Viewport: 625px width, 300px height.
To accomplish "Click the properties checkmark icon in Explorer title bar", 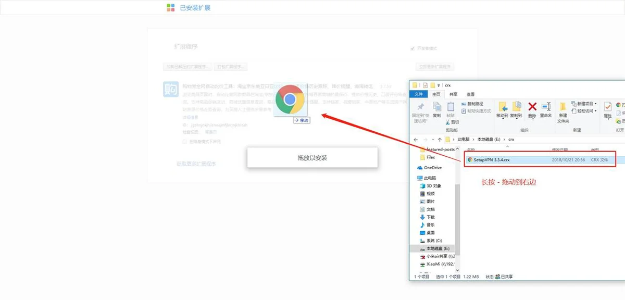I will [x=426, y=85].
